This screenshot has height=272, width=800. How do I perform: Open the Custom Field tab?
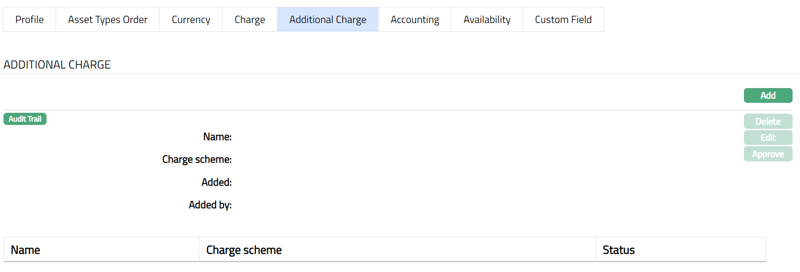[563, 20]
